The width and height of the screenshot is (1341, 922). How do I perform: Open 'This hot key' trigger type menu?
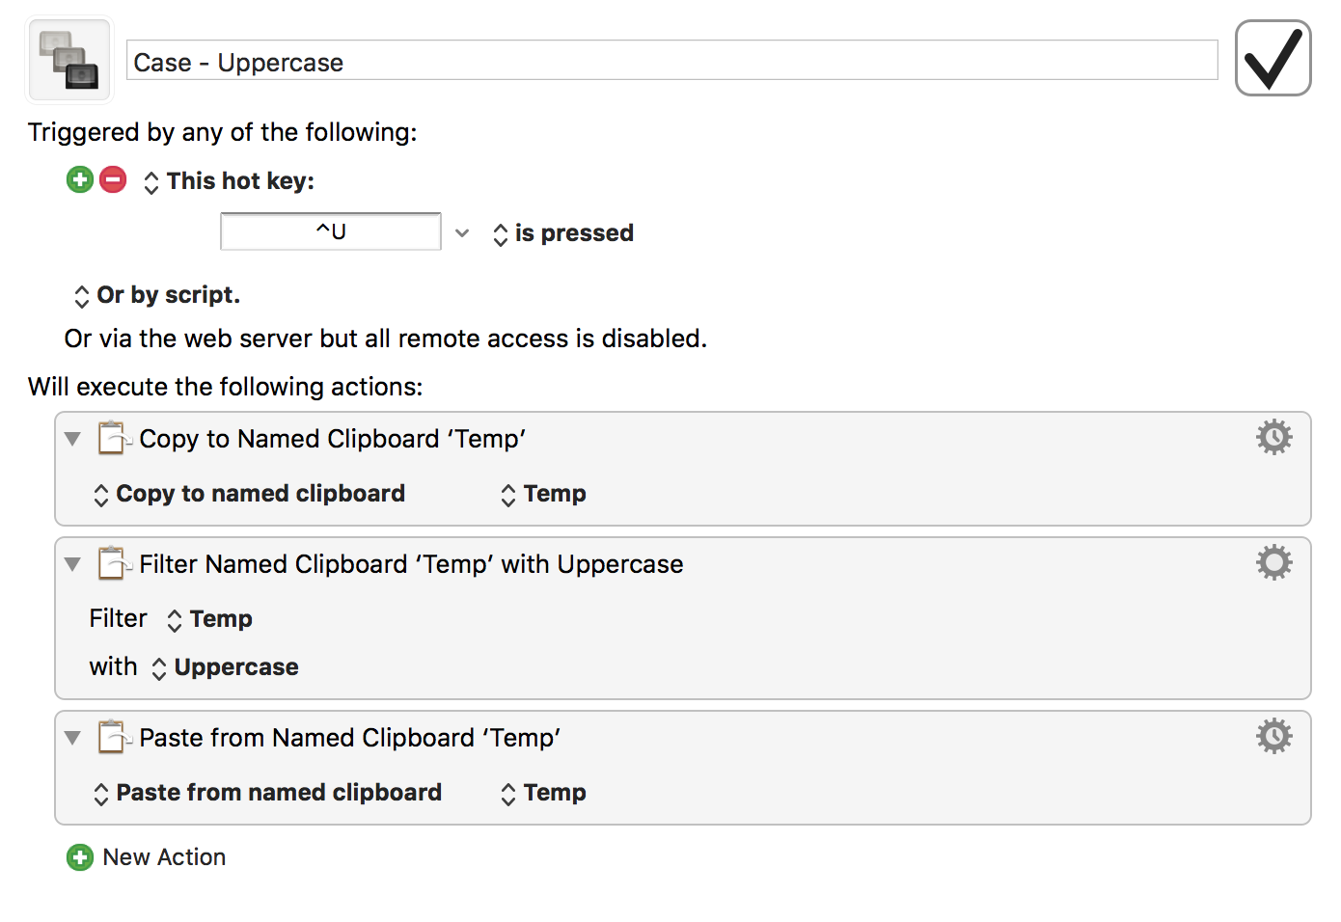tap(229, 181)
